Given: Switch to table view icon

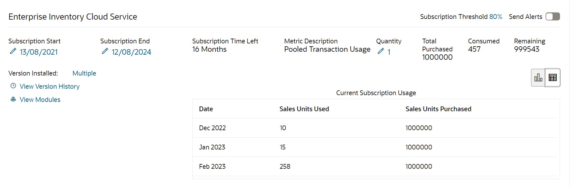Looking at the screenshot, I should 553,77.
